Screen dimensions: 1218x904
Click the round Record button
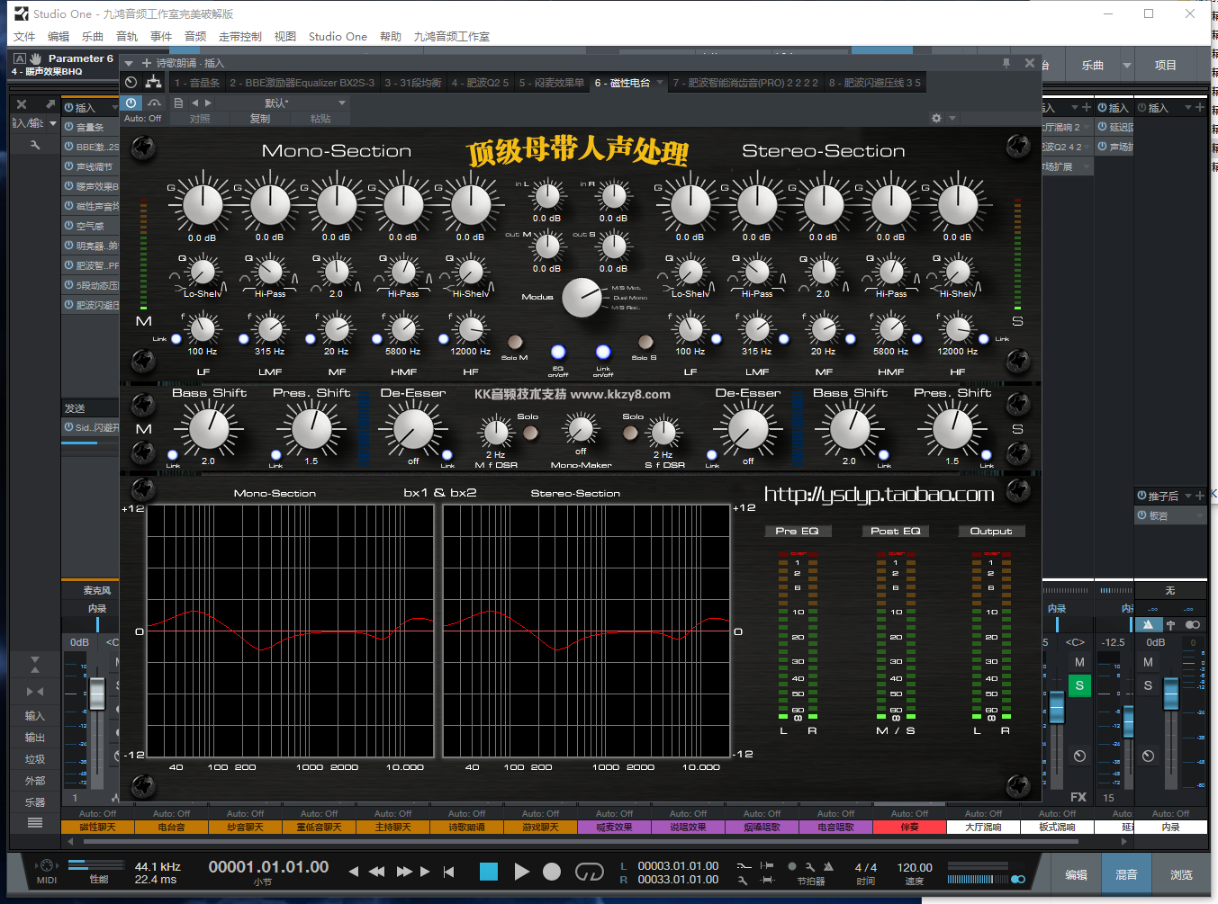552,871
